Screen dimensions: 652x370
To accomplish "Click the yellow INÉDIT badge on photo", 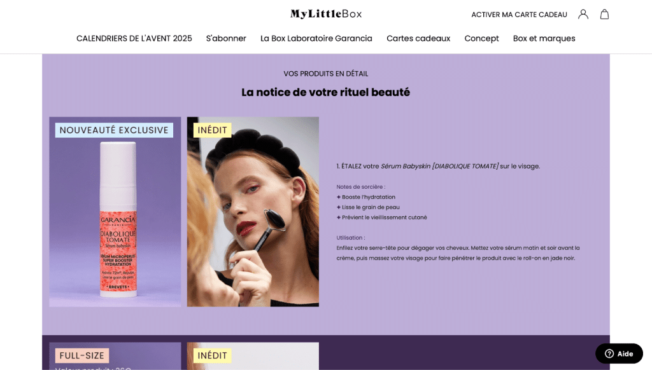I will click(x=213, y=130).
